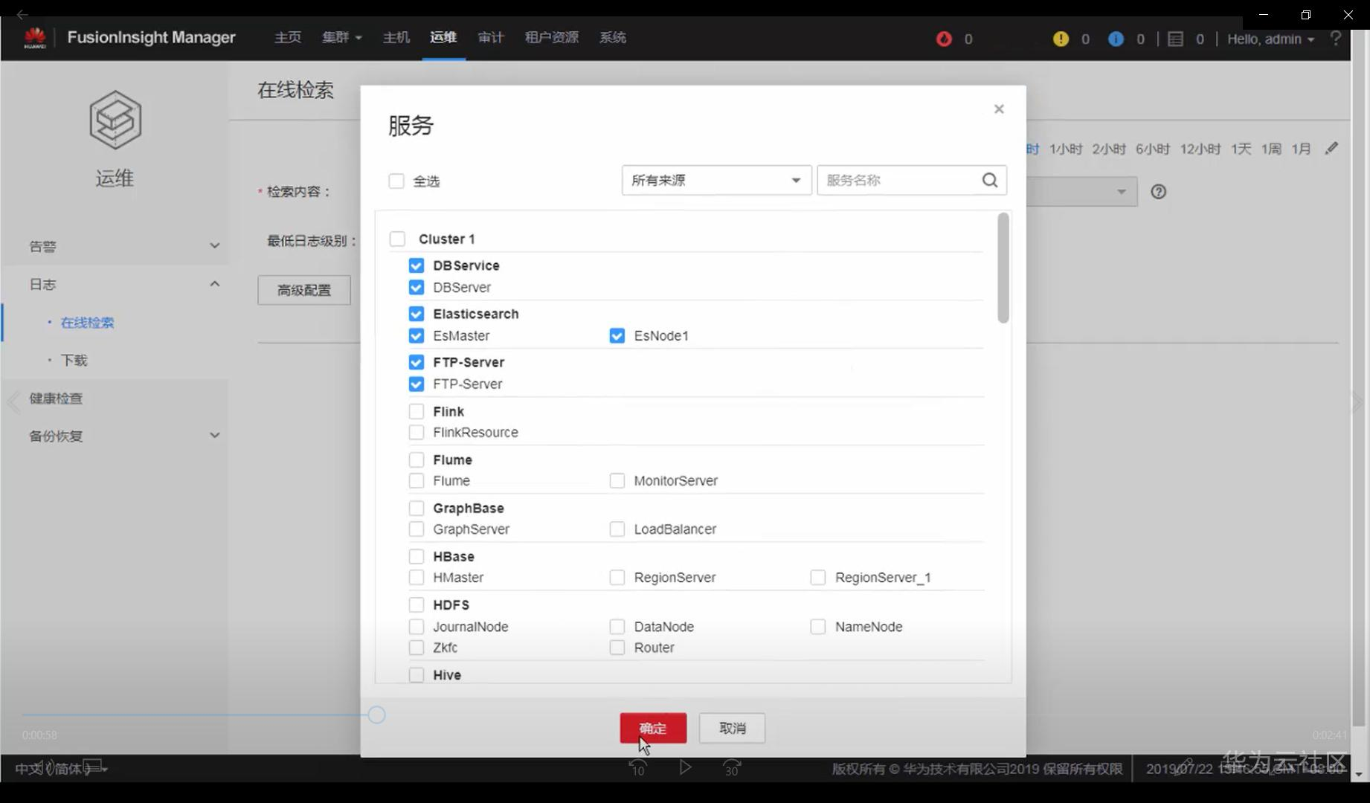Click the help question mark in header
This screenshot has width=1370, height=803.
[1336, 38]
